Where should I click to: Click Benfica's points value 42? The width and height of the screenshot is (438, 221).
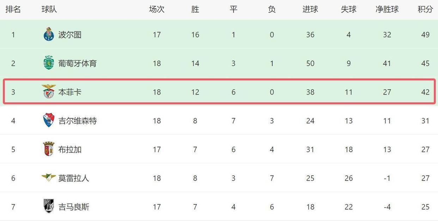tap(425, 92)
